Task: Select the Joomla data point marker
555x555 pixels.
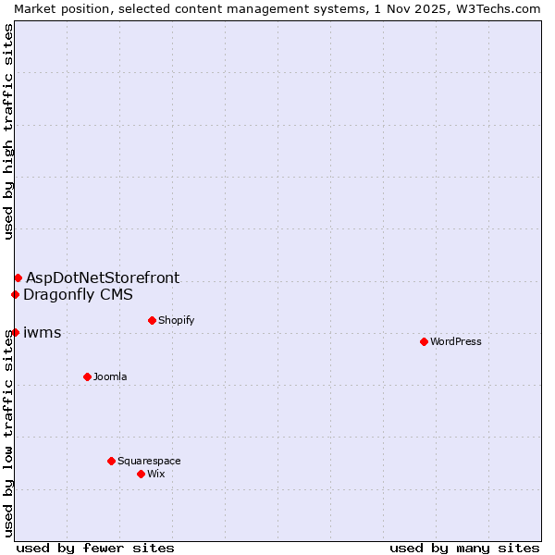Action: (x=87, y=376)
